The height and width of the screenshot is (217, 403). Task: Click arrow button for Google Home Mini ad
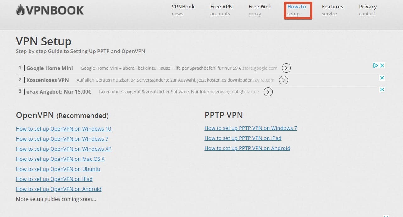pyautogui.click(x=286, y=68)
